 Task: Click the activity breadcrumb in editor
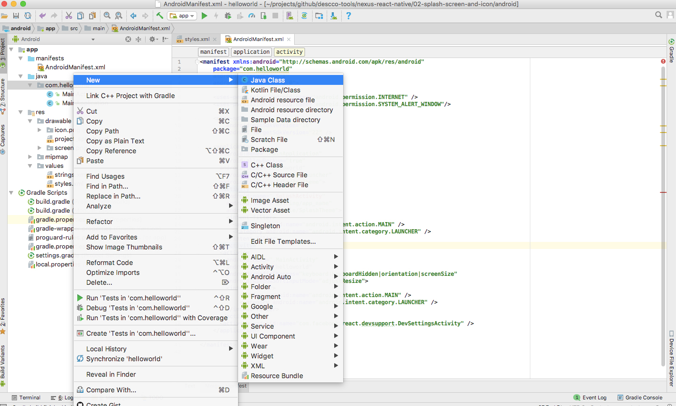pos(289,52)
